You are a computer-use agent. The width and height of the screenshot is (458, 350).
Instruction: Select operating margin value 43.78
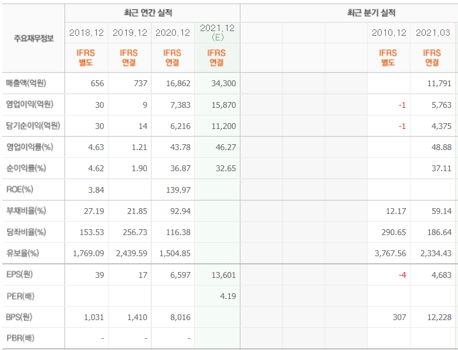tap(180, 147)
